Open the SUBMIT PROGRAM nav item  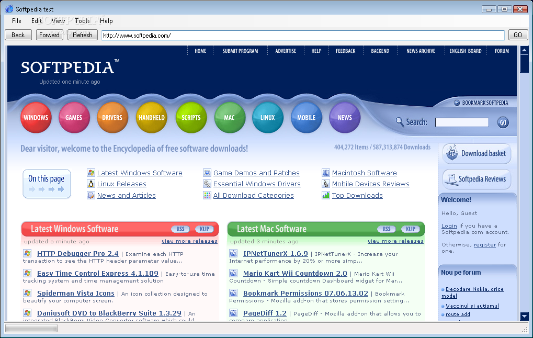tap(240, 51)
